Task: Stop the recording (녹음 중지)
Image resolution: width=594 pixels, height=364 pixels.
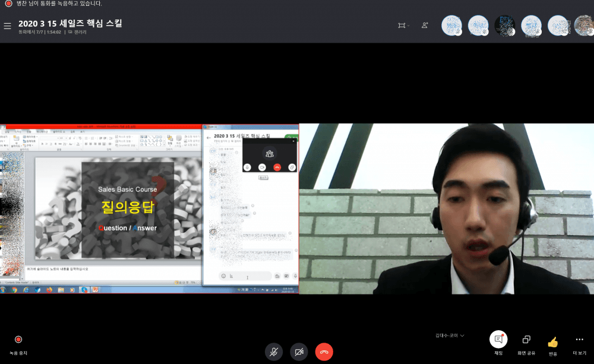Action: [18, 340]
